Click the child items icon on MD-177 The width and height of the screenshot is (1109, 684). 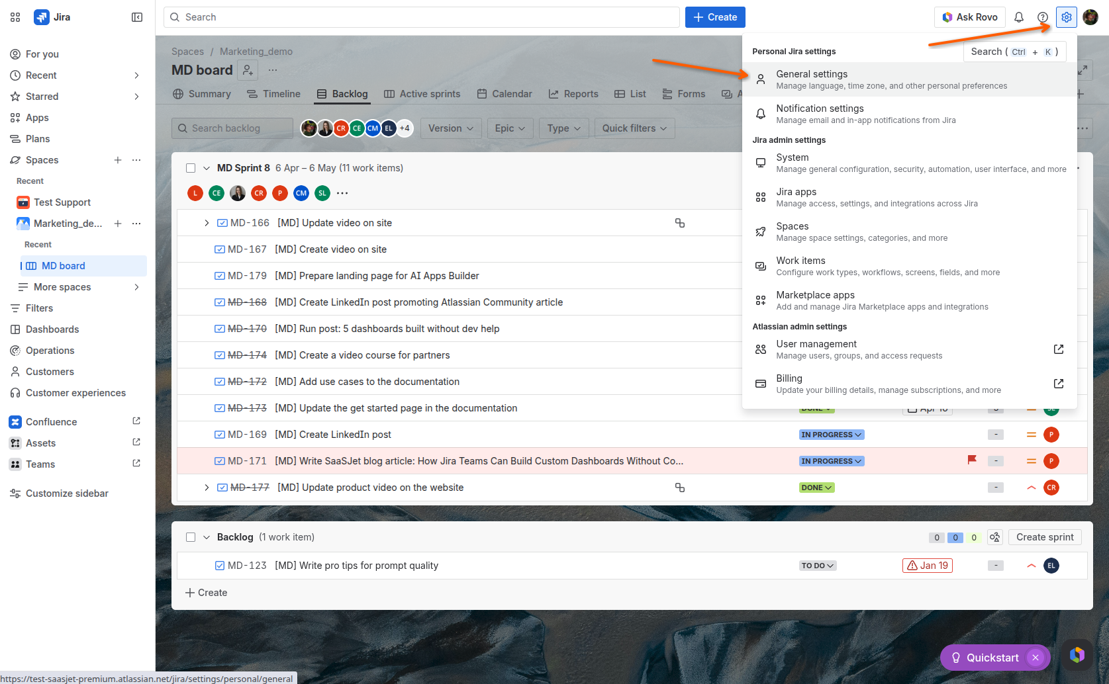(x=680, y=488)
